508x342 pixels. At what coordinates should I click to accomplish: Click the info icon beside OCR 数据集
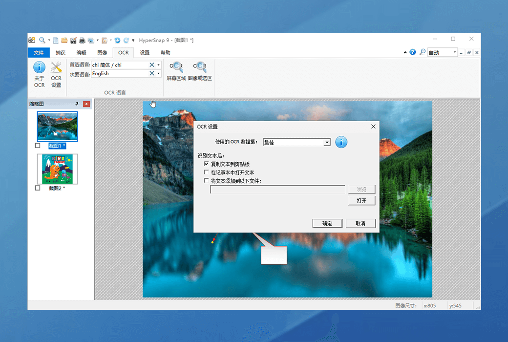(x=341, y=142)
